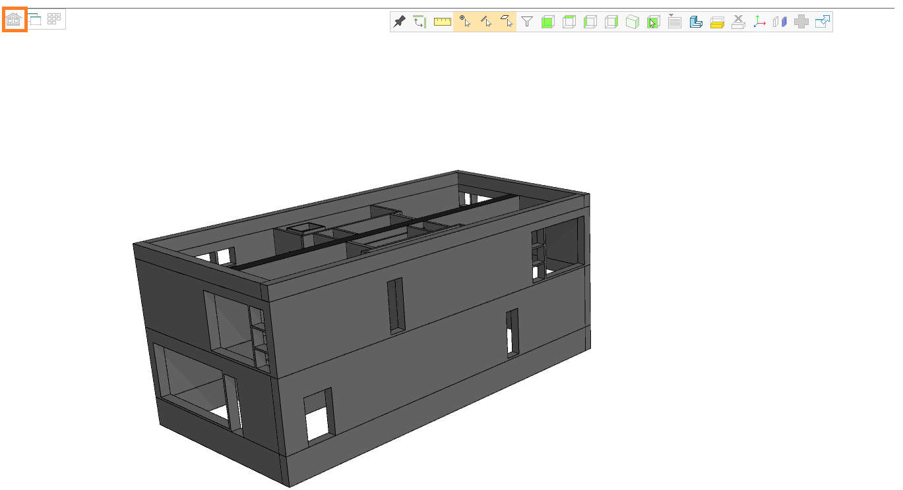Click the pushpin icon in toolbar
903x490 pixels.
pos(399,22)
